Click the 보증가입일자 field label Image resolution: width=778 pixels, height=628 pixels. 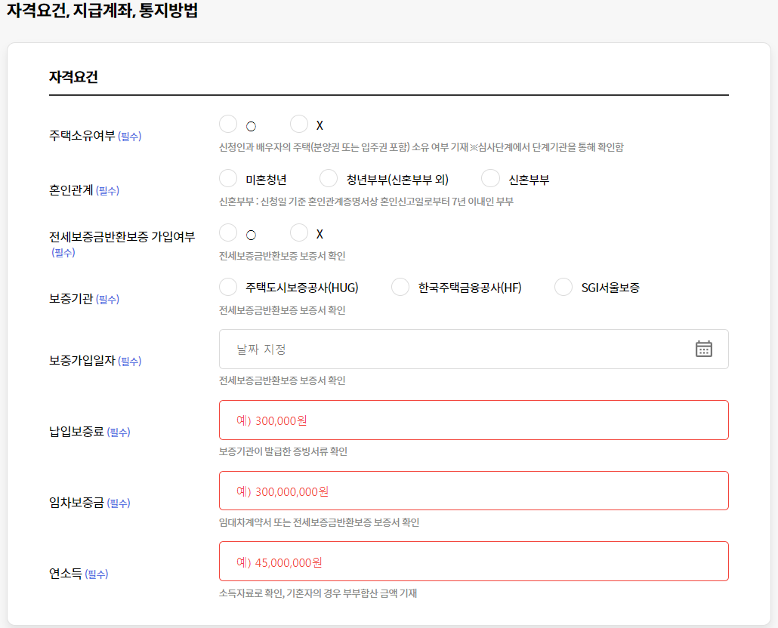(82, 361)
